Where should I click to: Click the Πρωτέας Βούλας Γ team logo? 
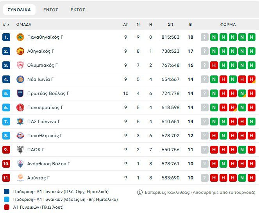20,93
